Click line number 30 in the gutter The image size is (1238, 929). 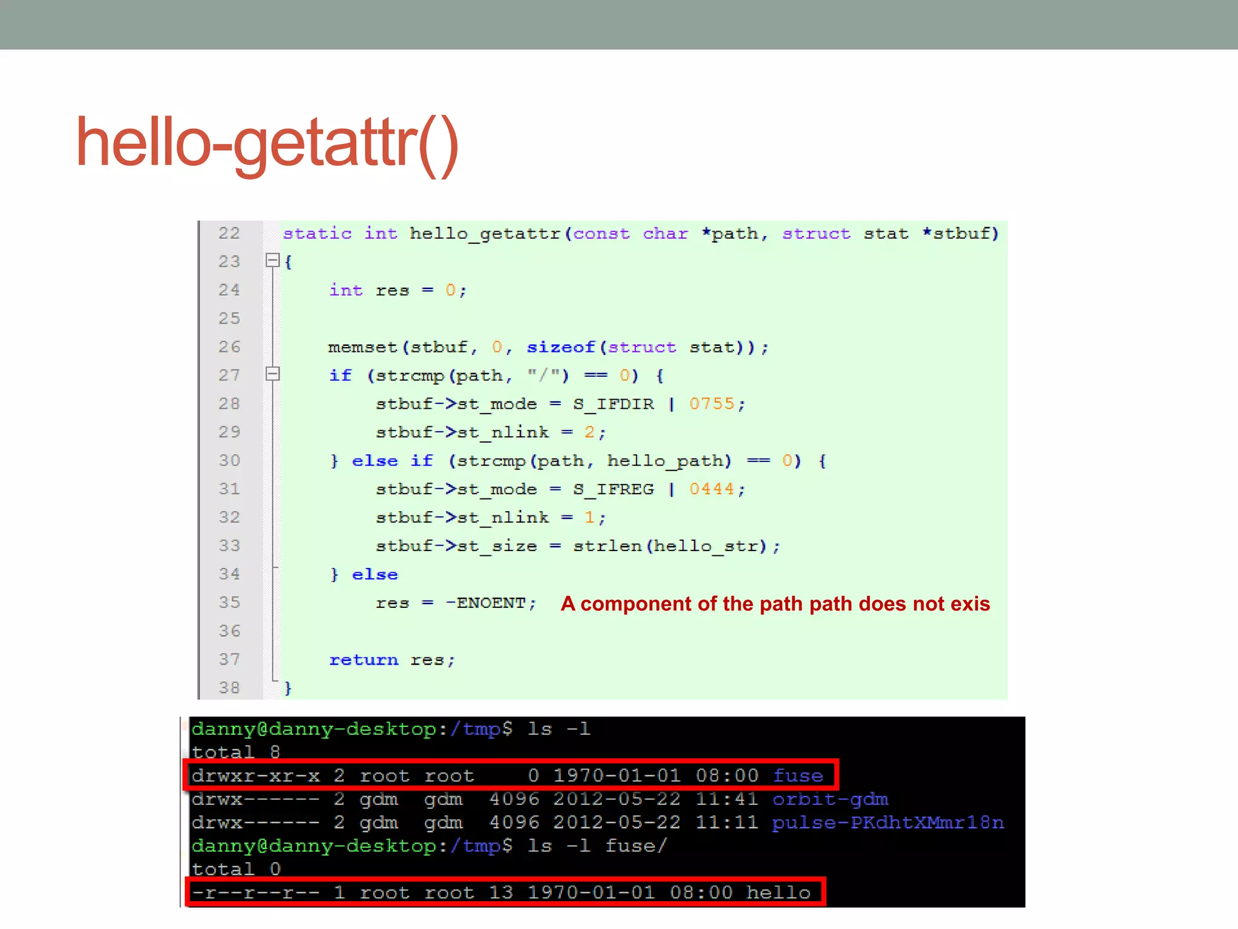click(x=229, y=460)
